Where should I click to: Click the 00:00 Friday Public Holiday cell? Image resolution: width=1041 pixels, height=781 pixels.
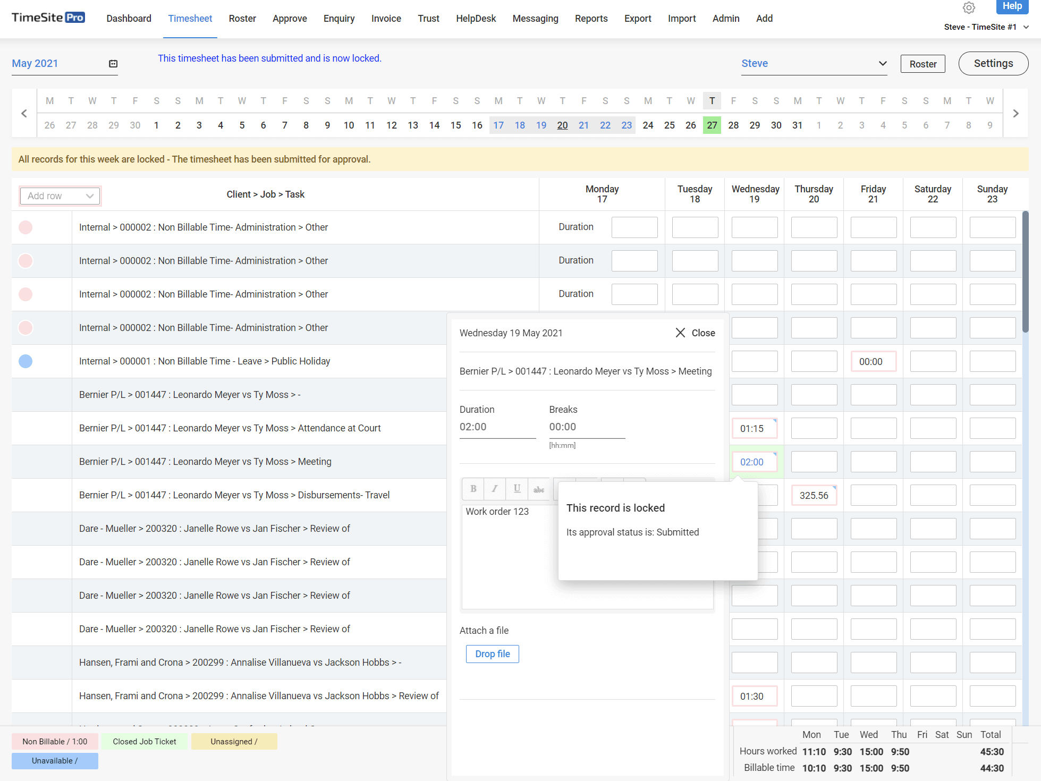873,362
